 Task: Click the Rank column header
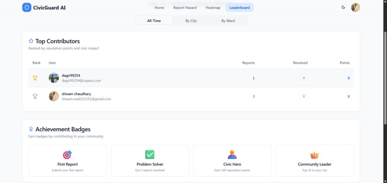[36, 63]
